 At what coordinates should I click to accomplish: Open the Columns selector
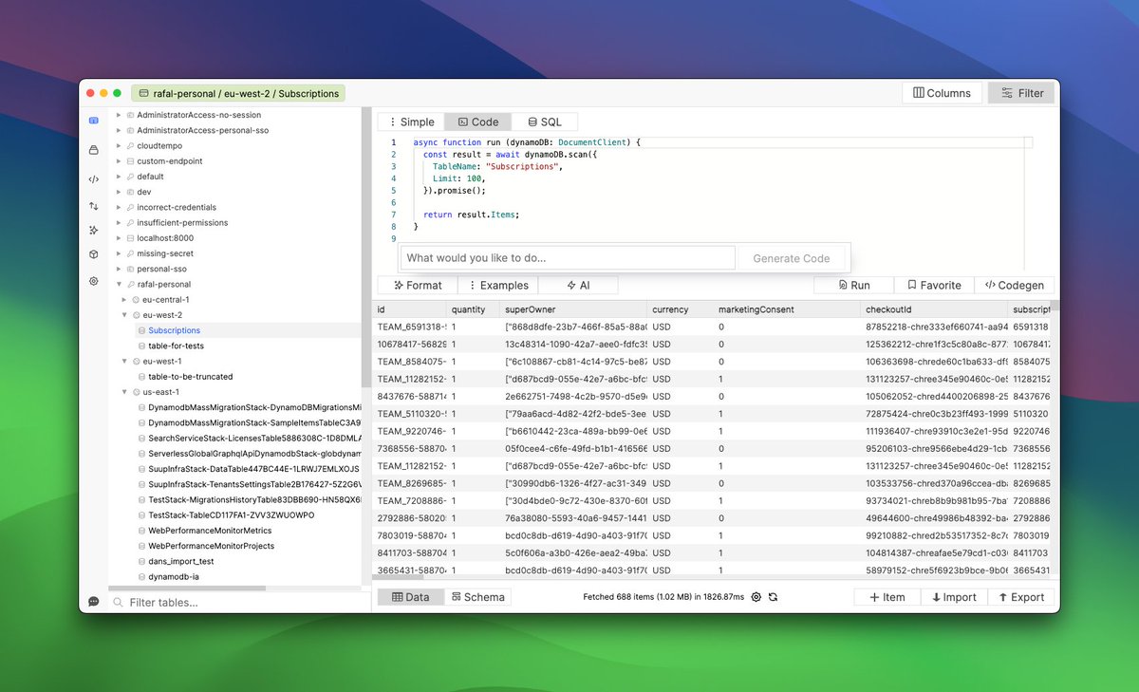point(942,93)
